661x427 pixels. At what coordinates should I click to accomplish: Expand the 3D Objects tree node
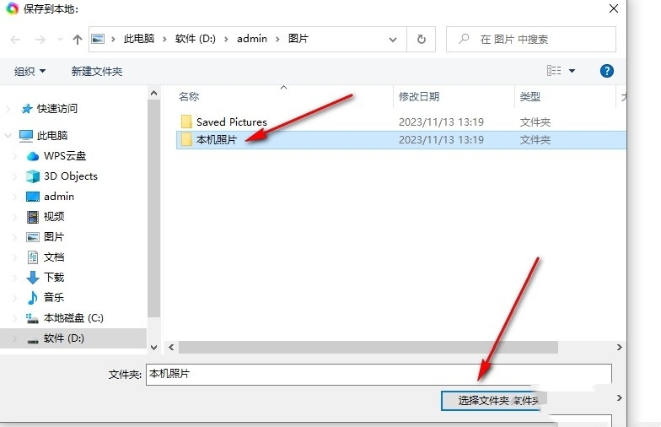15,176
